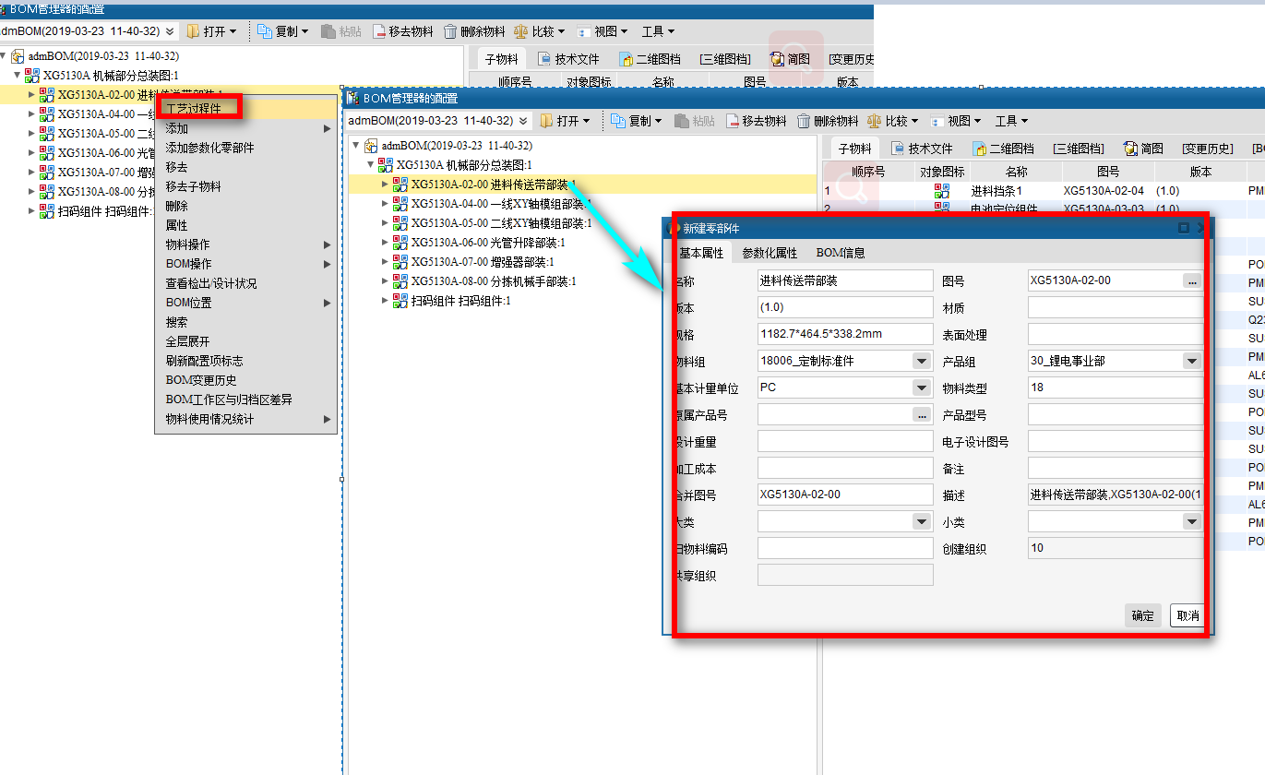This screenshot has height=775, width=1265.
Task: Open the 物料组 dropdown list
Action: tap(921, 361)
